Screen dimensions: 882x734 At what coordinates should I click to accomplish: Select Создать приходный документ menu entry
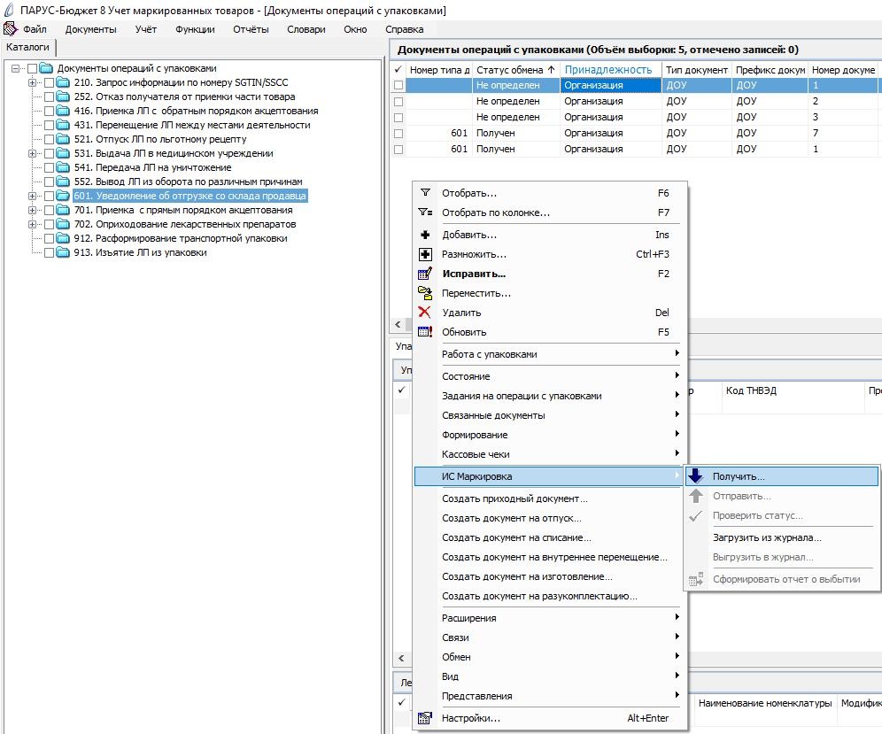[514, 498]
